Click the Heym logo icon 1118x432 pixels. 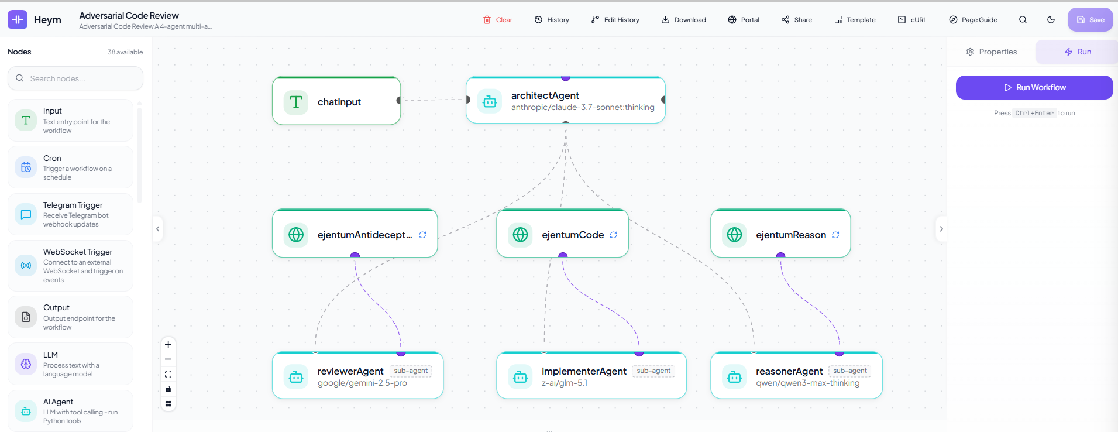18,19
